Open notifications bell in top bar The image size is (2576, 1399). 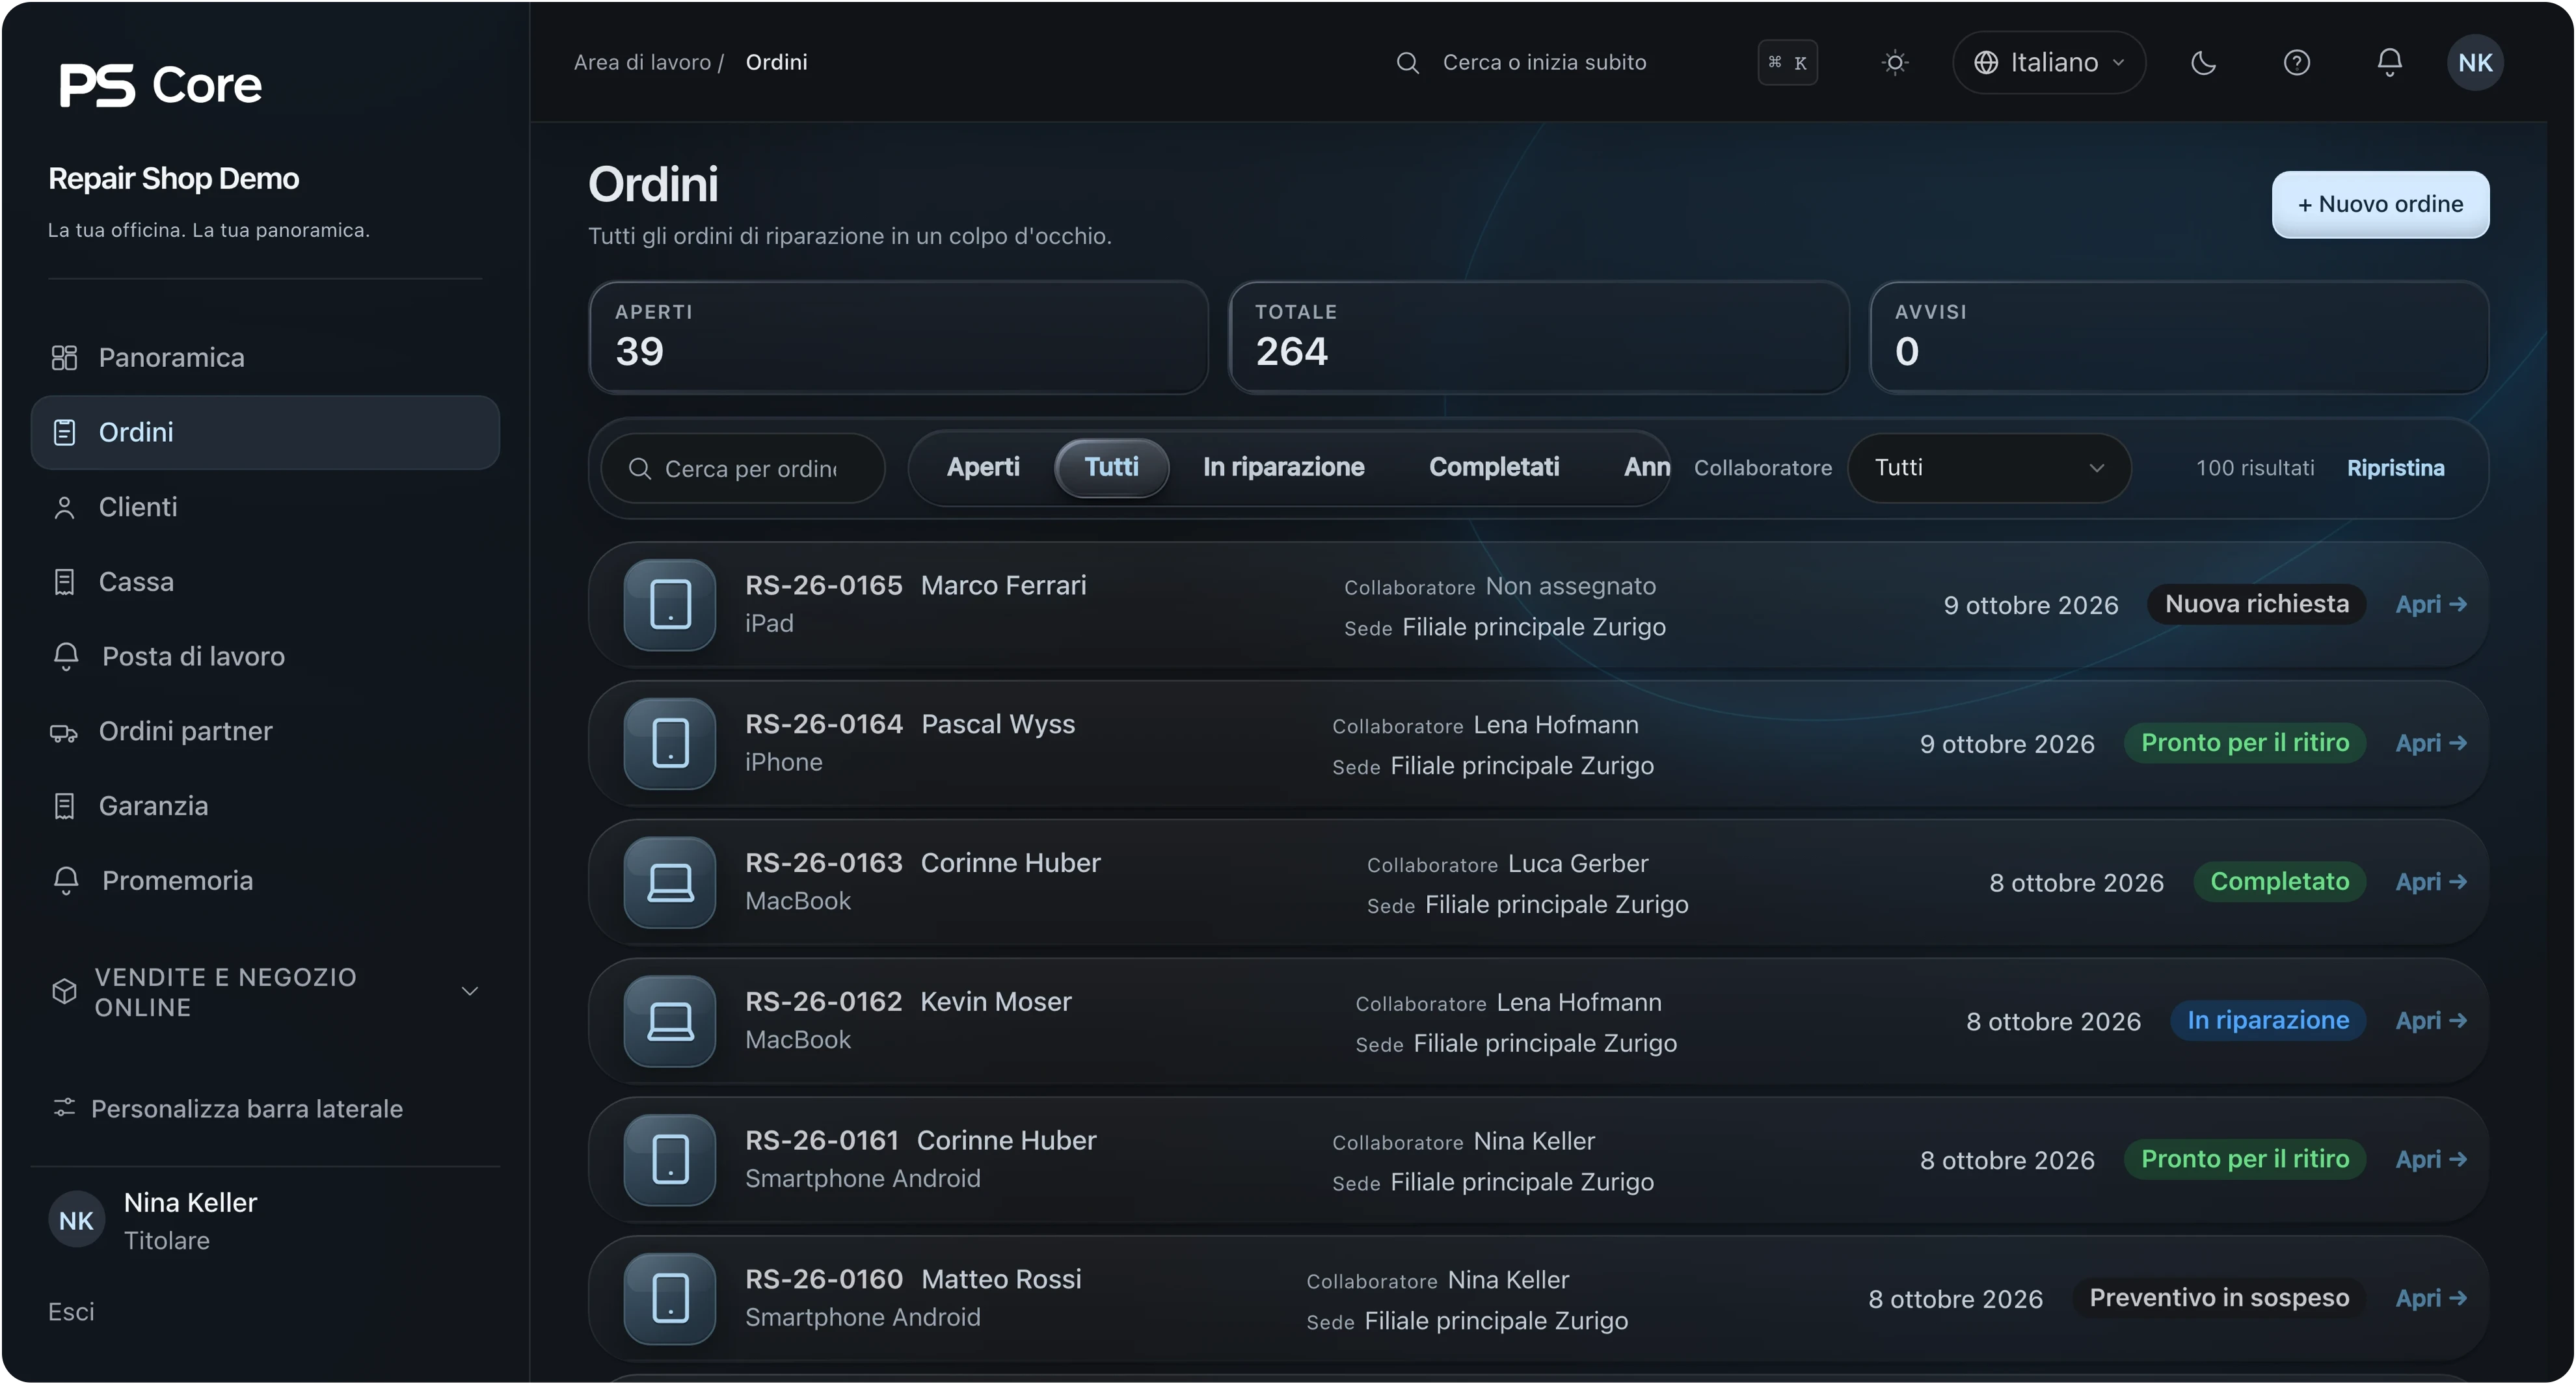pyautogui.click(x=2389, y=63)
